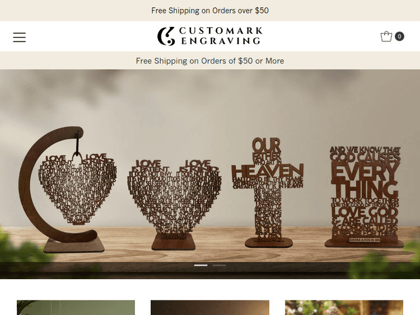420x315 pixels.
Task: Click the Free Shipping $50 or More bar
Action: pos(210,61)
